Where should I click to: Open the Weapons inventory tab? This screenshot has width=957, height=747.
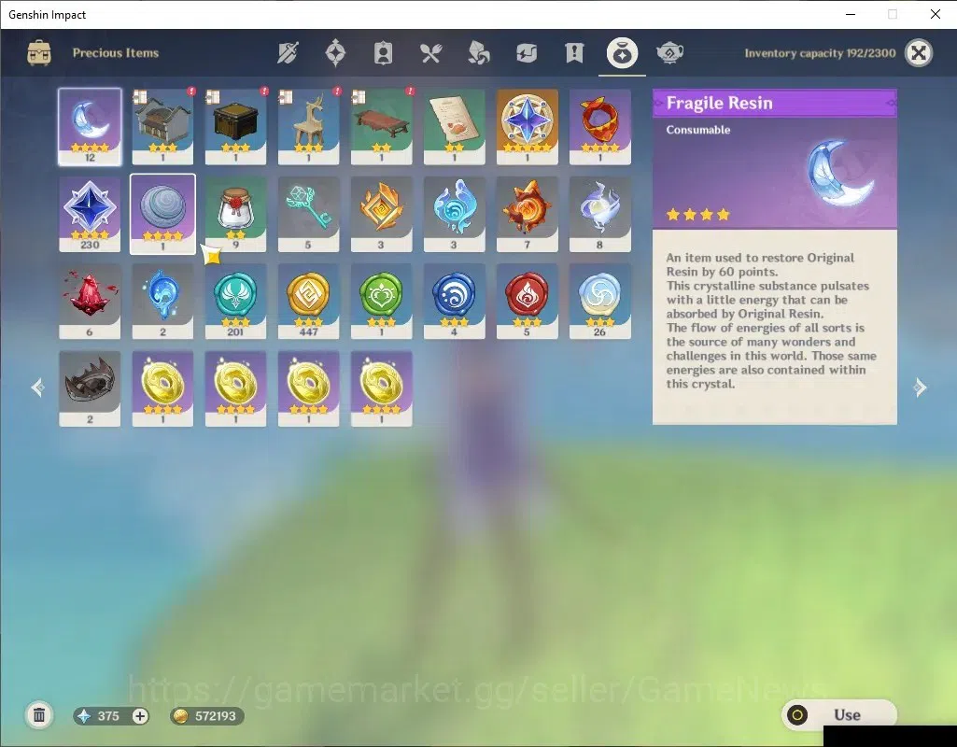click(x=288, y=53)
